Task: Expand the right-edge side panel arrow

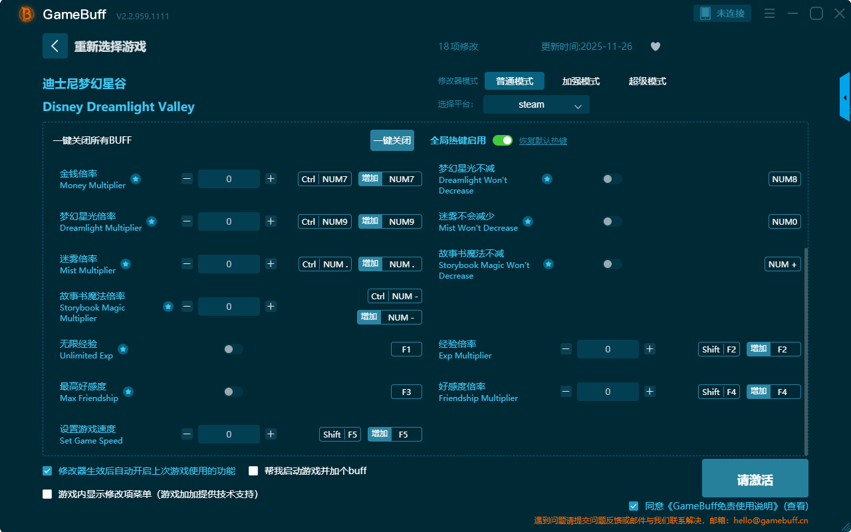Action: 845,98
